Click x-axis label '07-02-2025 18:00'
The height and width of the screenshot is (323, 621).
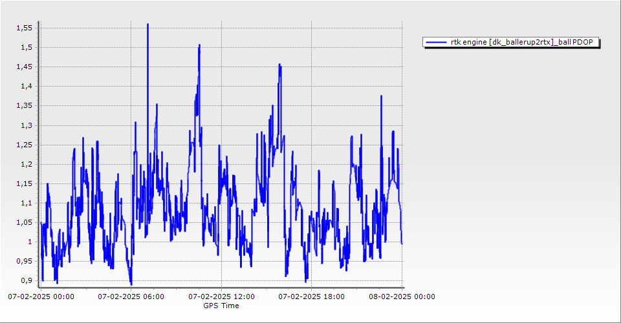click(x=311, y=297)
